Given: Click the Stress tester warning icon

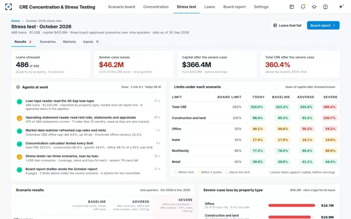Looking at the screenshot, I should pos(19,157).
